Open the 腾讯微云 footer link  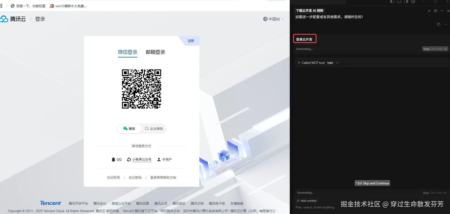179,204
